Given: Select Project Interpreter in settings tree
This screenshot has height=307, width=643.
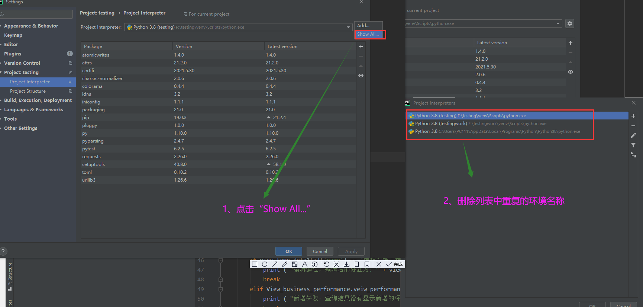Looking at the screenshot, I should [38, 82].
